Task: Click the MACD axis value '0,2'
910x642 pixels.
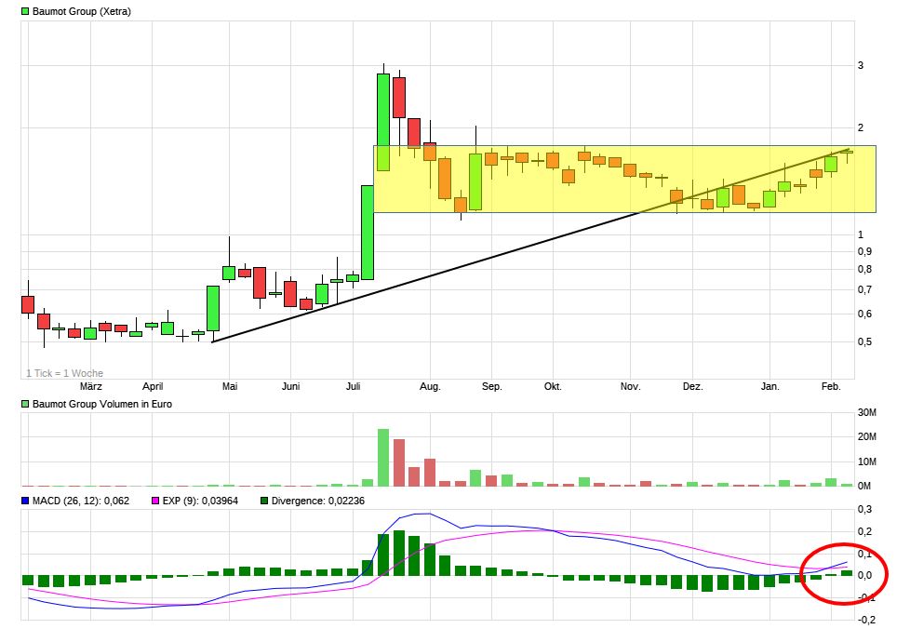Action: tap(864, 531)
